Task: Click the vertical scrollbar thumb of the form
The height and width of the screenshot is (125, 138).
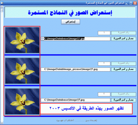Action: (2, 10)
